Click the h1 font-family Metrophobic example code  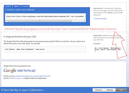(108, 50)
